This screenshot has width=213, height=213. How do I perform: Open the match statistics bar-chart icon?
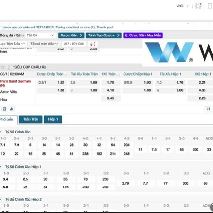tap(12, 109)
